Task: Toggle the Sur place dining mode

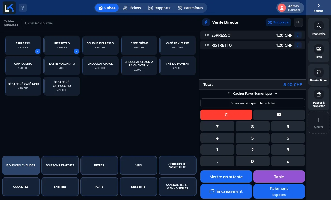Action: click(x=278, y=22)
